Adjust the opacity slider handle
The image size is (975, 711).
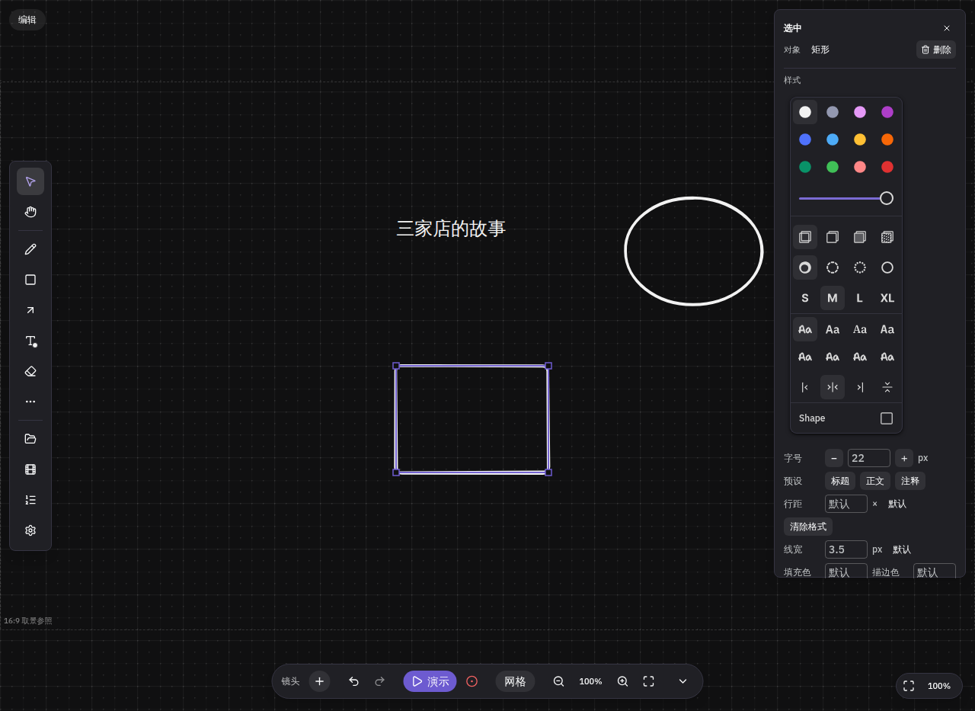pos(887,198)
